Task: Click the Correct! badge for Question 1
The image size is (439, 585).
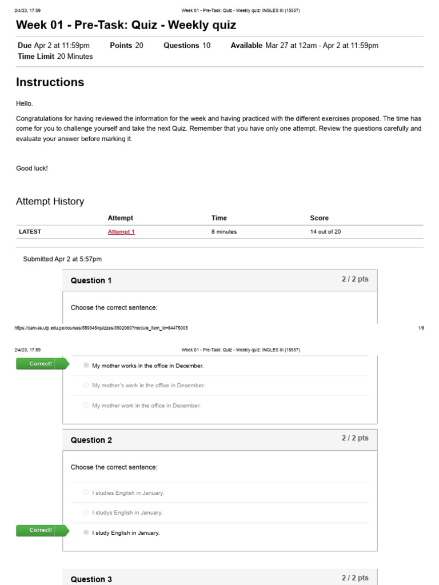Action: click(42, 363)
